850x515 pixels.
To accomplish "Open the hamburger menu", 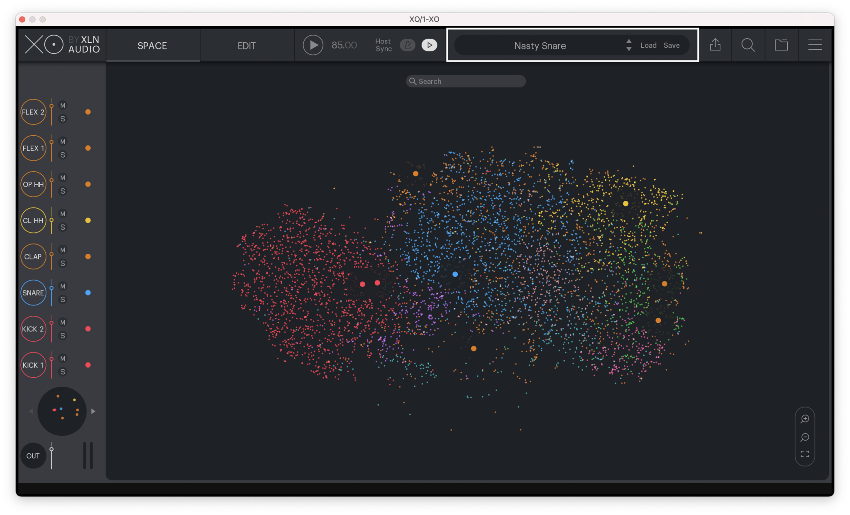I will [x=815, y=45].
